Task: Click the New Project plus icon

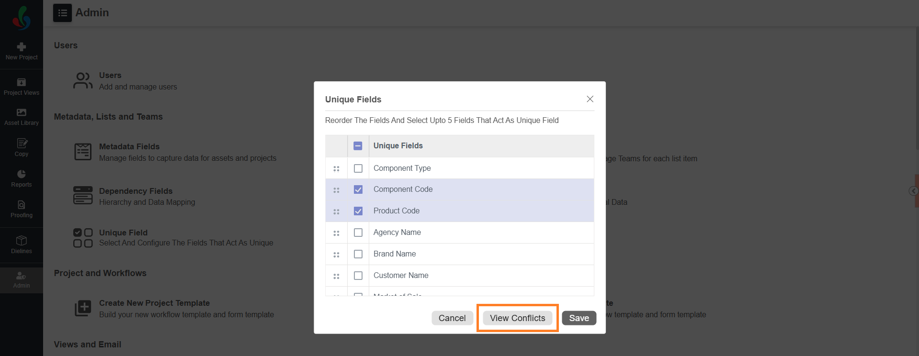Action: click(22, 47)
